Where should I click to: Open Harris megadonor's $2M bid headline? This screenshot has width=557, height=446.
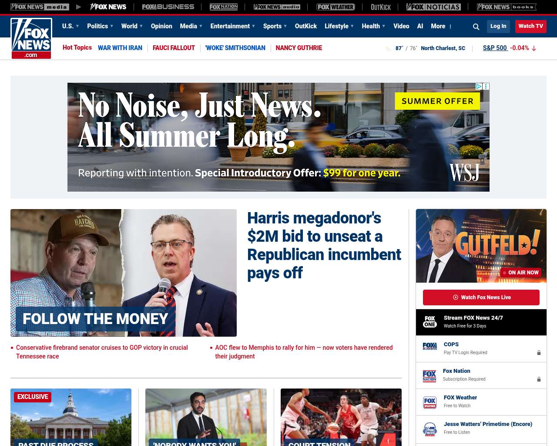(324, 245)
